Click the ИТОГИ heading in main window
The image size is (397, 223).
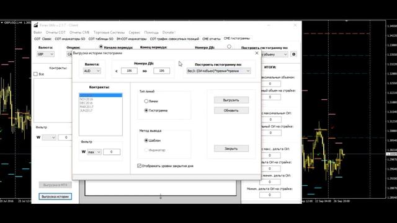click(x=270, y=68)
